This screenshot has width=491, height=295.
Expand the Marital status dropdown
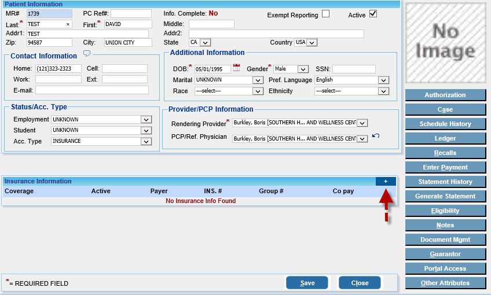click(x=258, y=80)
